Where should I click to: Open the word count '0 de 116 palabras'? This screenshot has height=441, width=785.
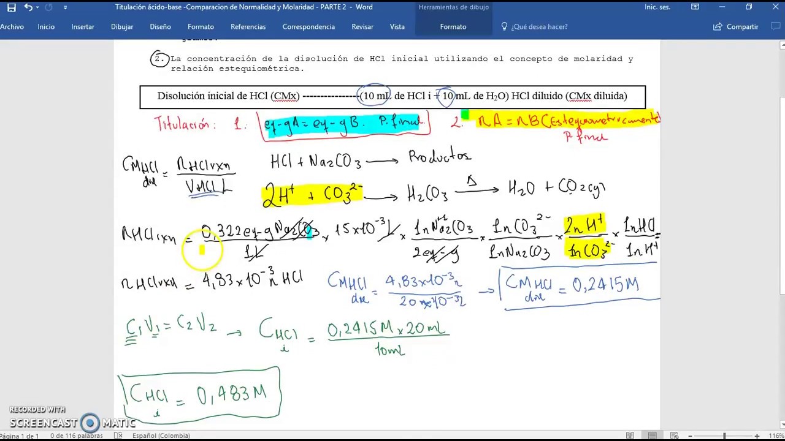point(77,436)
